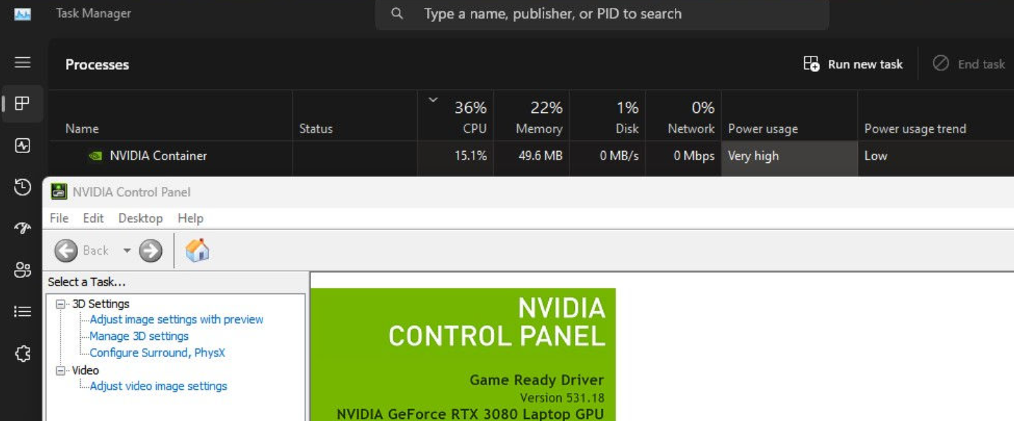
Task: Click End task button
Action: coord(969,64)
